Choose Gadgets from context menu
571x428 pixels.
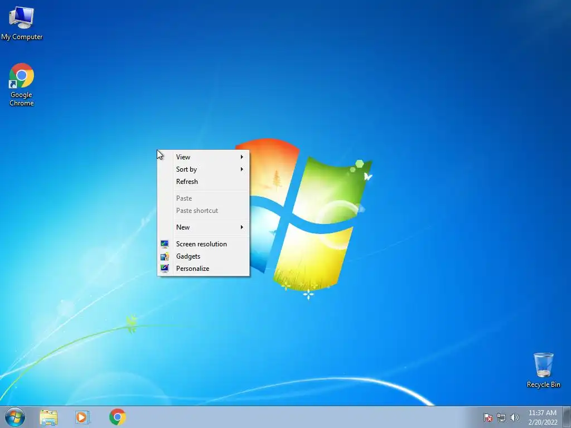[x=203, y=256]
